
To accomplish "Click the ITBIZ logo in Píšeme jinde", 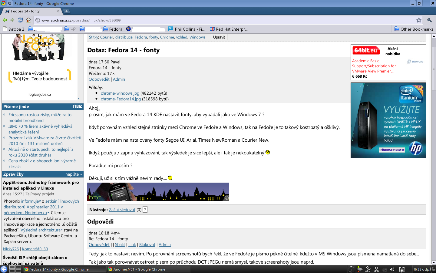I will 78,106.
